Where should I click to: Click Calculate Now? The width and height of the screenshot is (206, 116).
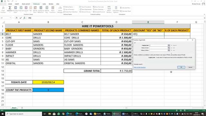(x=125, y=8)
